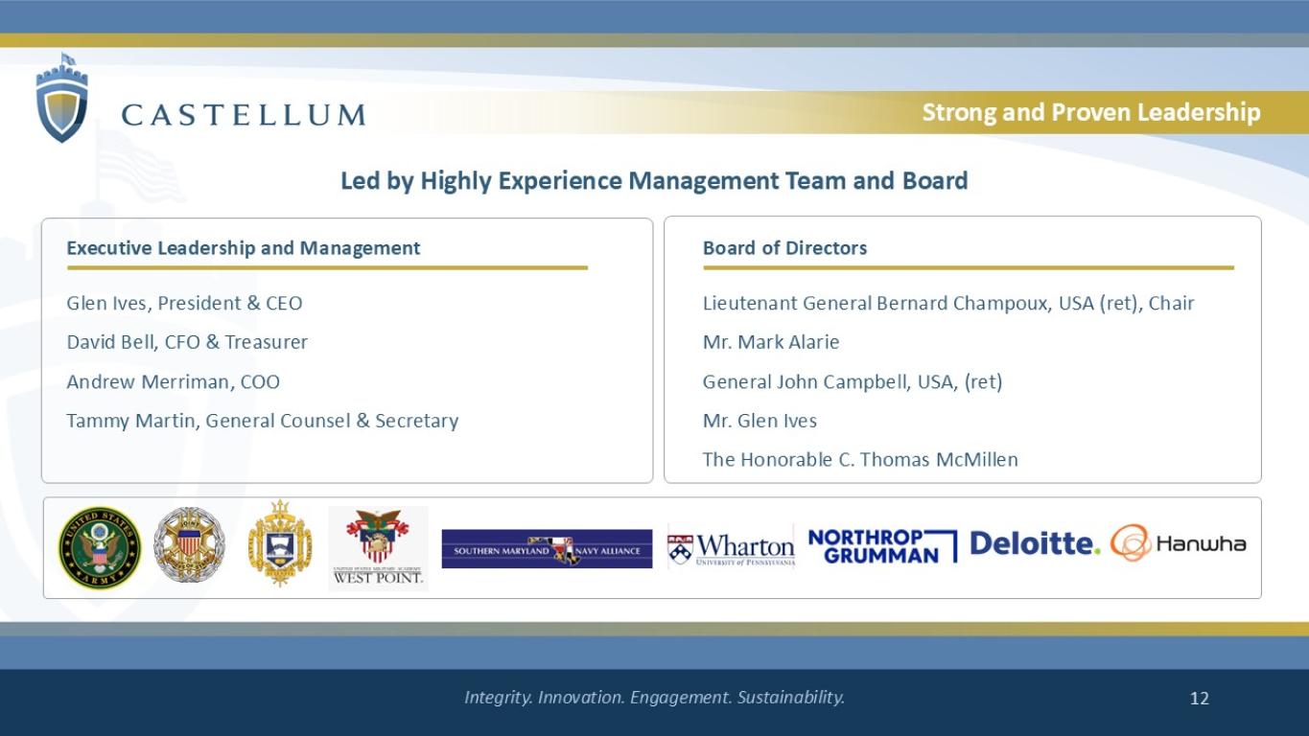Select the Hanwha logo

coord(1179,543)
